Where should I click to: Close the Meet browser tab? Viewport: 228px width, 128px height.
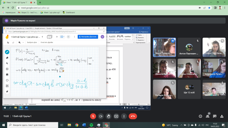click(x=35, y=2)
